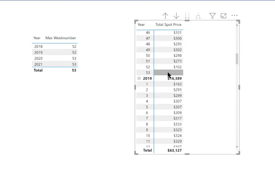The width and height of the screenshot is (275, 172).
Task: Click the $331 value cell
Action: coord(177,32)
